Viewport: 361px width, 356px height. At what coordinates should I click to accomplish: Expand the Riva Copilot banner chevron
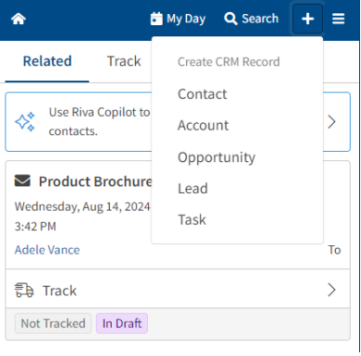[x=331, y=122]
